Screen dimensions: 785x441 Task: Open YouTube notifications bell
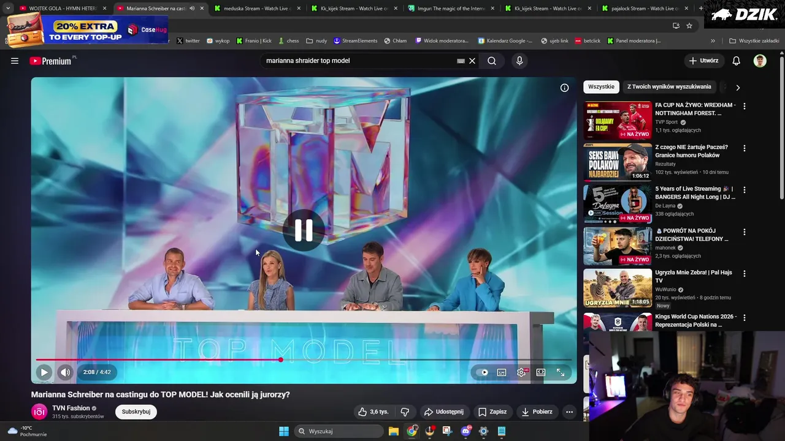tap(737, 61)
